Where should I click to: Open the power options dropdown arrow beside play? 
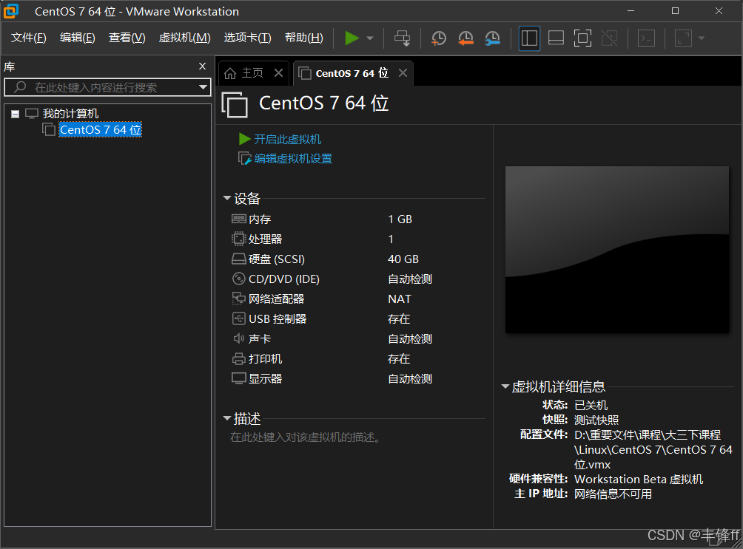click(370, 38)
